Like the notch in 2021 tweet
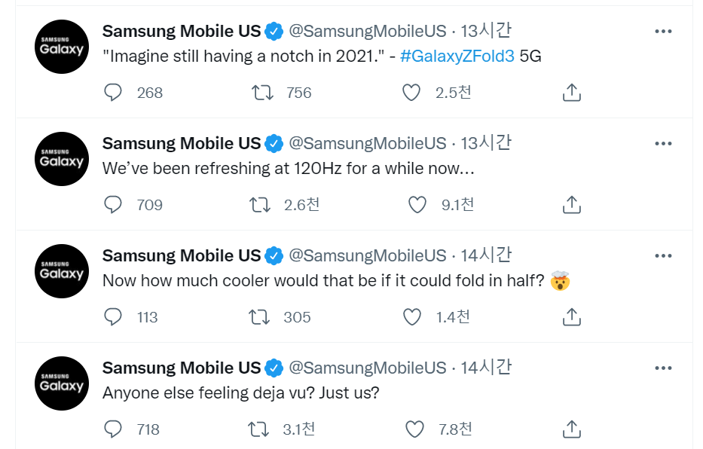 (411, 93)
